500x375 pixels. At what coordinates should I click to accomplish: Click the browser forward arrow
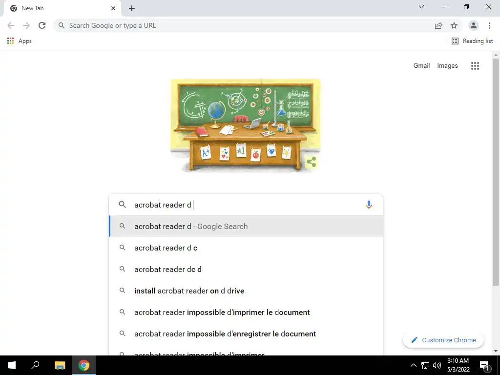click(26, 25)
